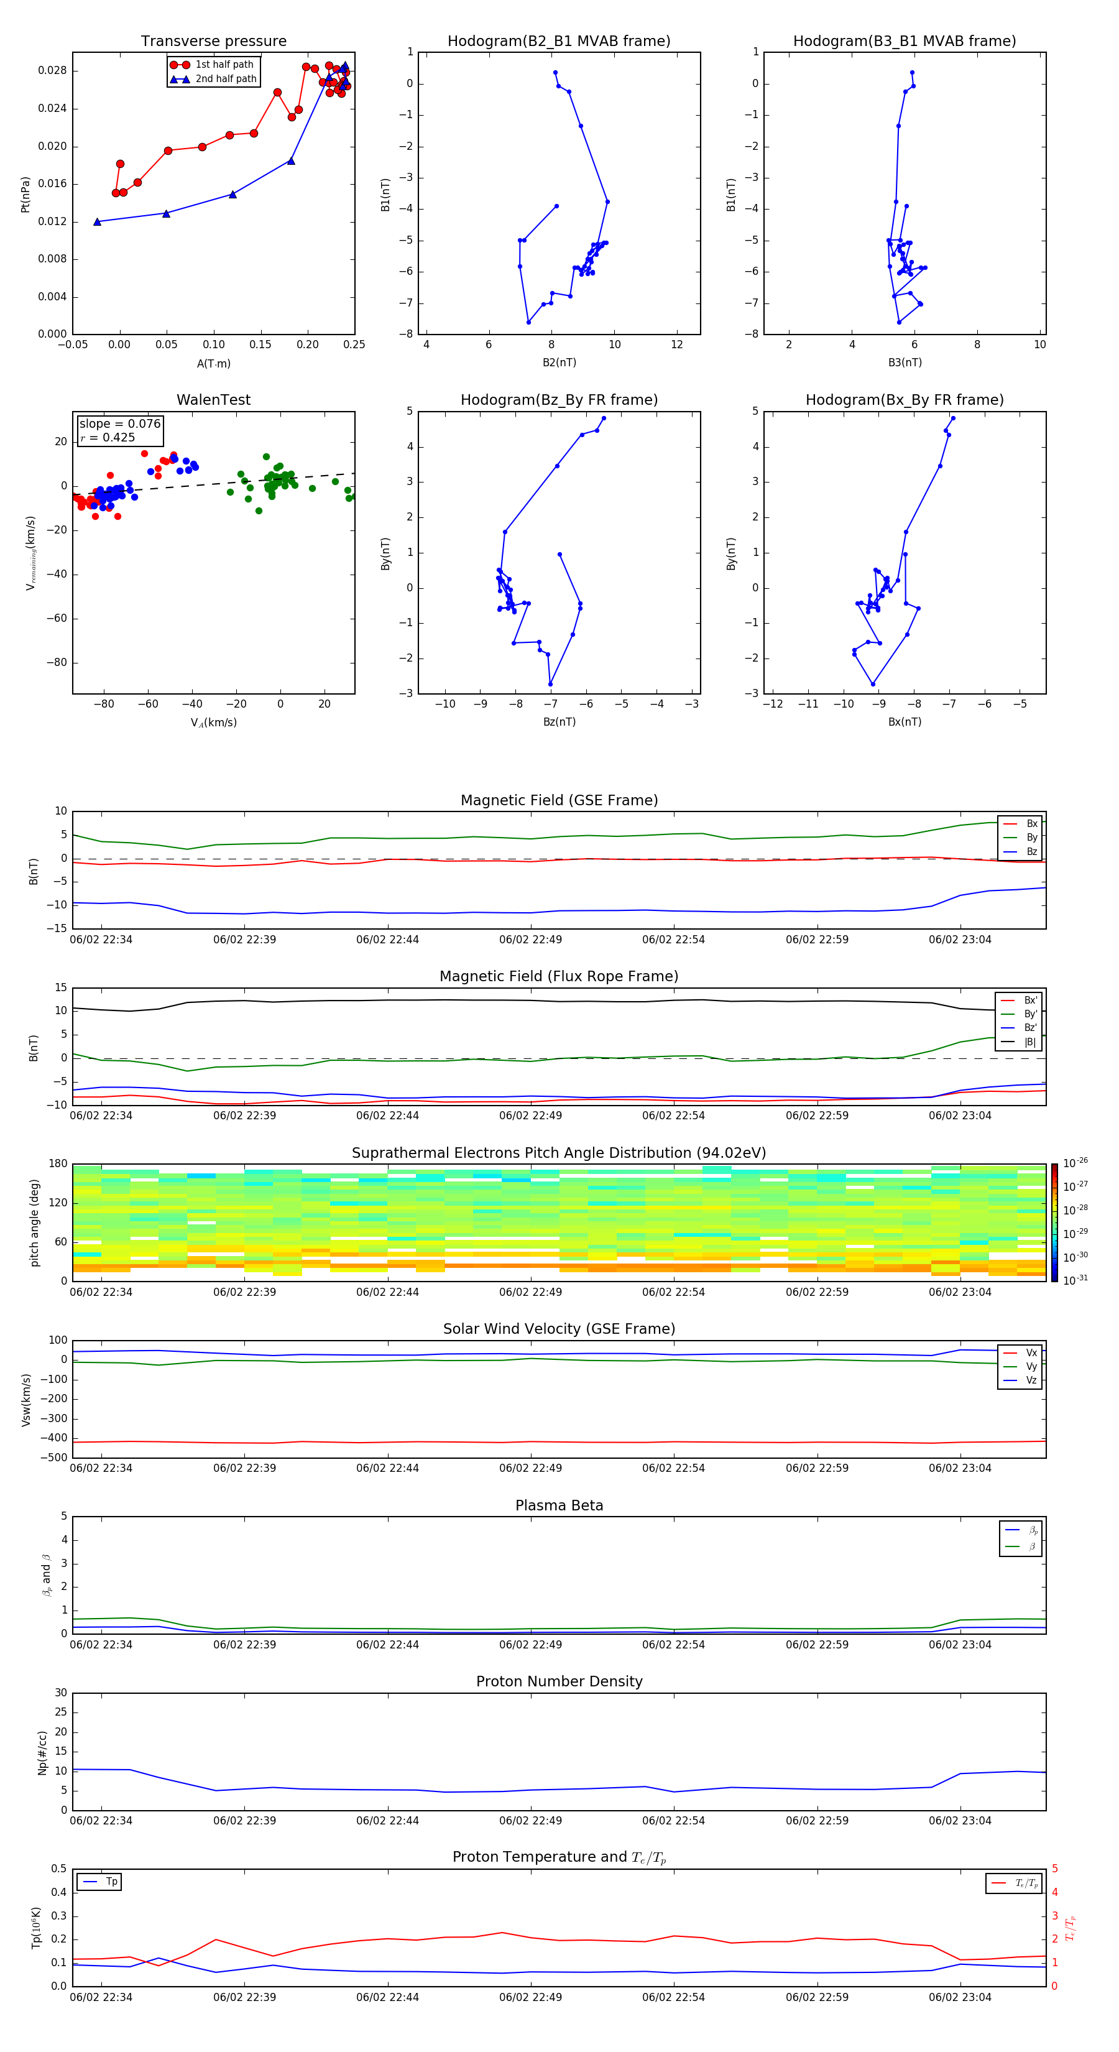Select the |B| entry in Flux Rope legend
Viewport: 1119px width, 2052px height.
coord(1020,1043)
